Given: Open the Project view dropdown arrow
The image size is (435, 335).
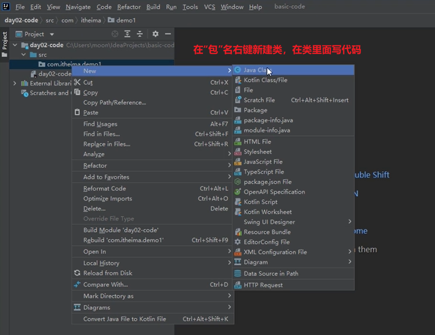Looking at the screenshot, I should coord(52,34).
